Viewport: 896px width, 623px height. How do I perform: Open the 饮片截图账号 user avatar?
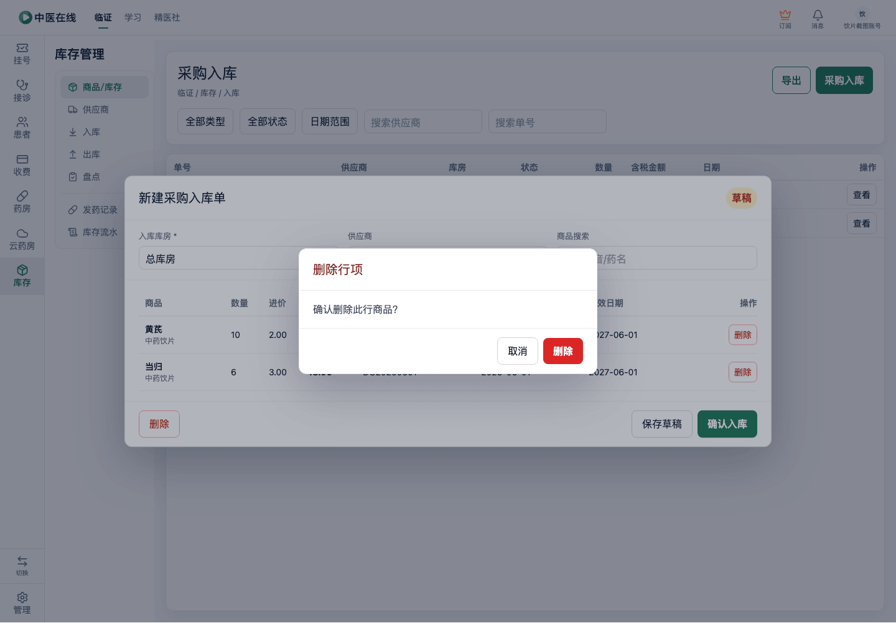click(x=862, y=14)
